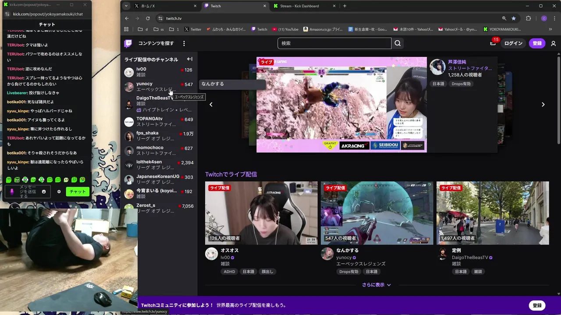This screenshot has width=561, height=315.
Task: Open JapaneseKoreanUG channel in sidebar
Action: click(159, 179)
